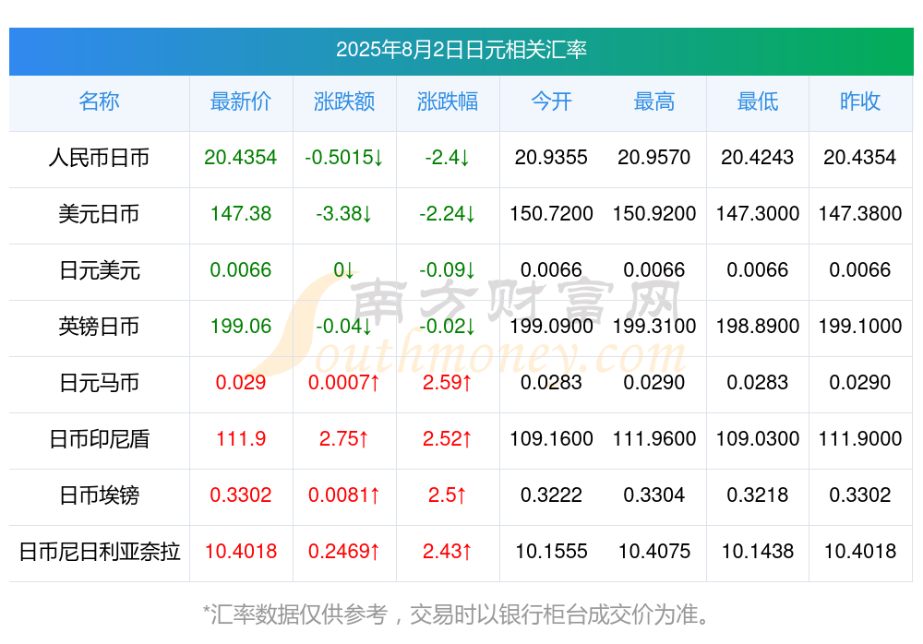Select the 最新价 column header
This screenshot has width=923, height=644.
click(241, 101)
